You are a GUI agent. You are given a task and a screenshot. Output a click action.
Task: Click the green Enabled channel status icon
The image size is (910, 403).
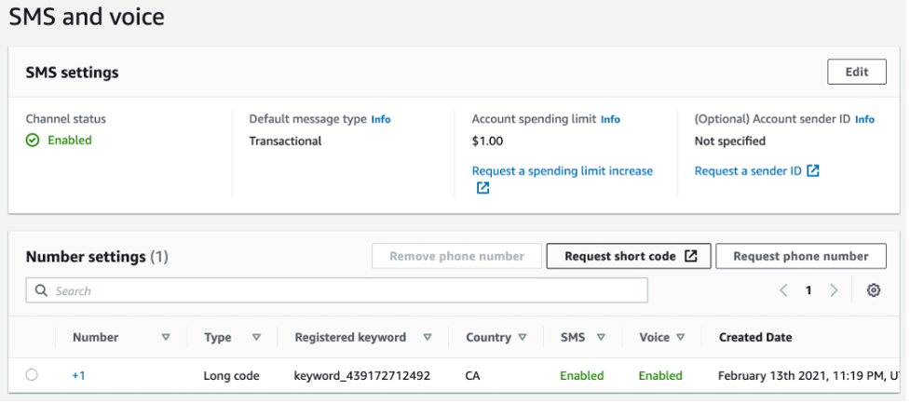[33, 141]
